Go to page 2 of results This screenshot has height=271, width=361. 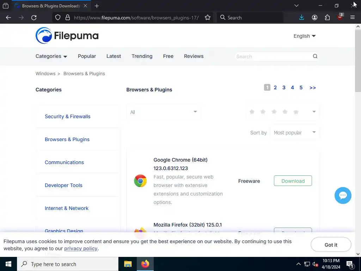[x=275, y=88]
